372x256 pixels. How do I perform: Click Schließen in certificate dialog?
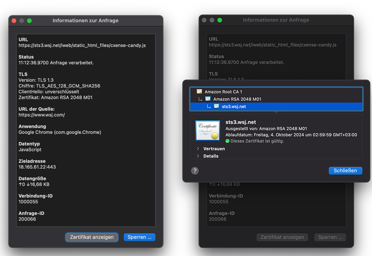(345, 170)
